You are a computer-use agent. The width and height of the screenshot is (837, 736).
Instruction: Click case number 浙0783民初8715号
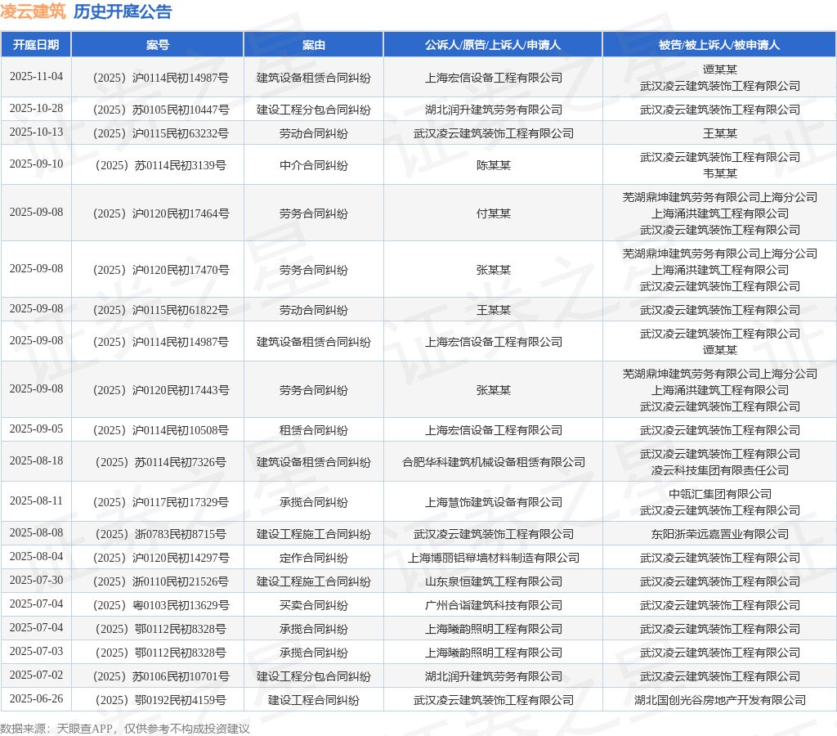tap(161, 534)
